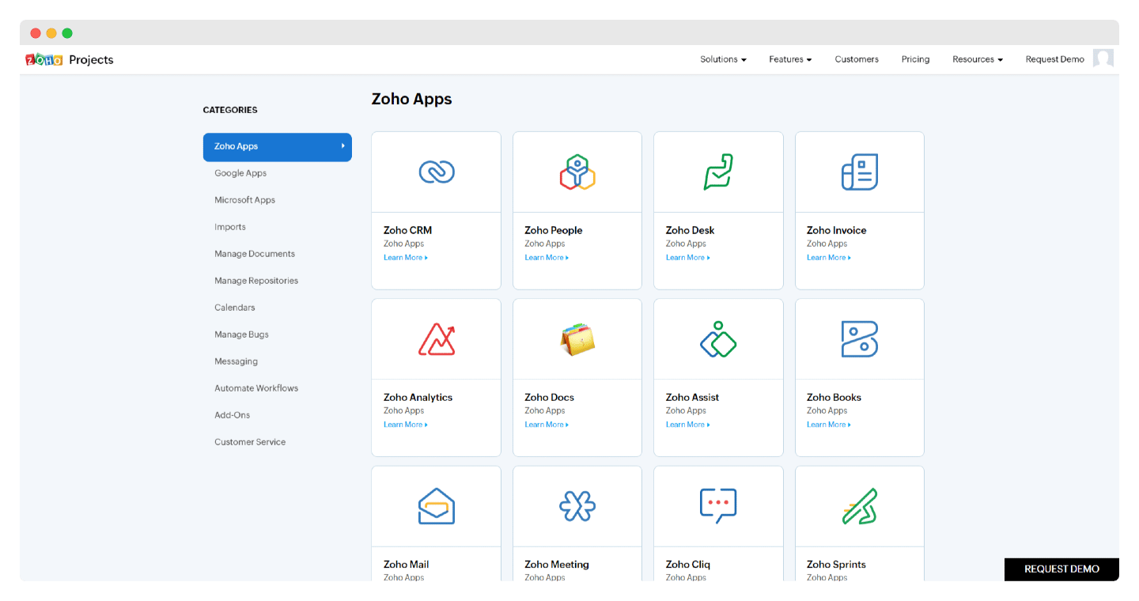This screenshot has height=601, width=1139.
Task: Select the Calendars category
Action: pyautogui.click(x=235, y=308)
